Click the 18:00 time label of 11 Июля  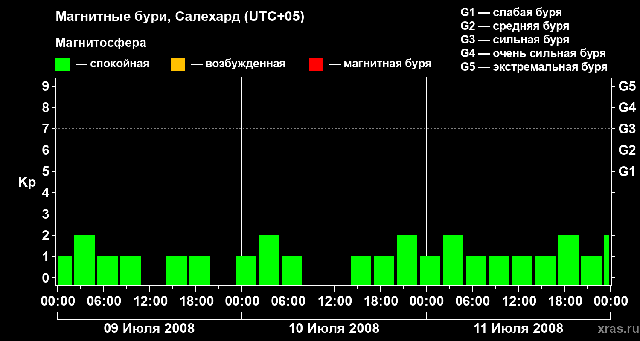coord(564,301)
